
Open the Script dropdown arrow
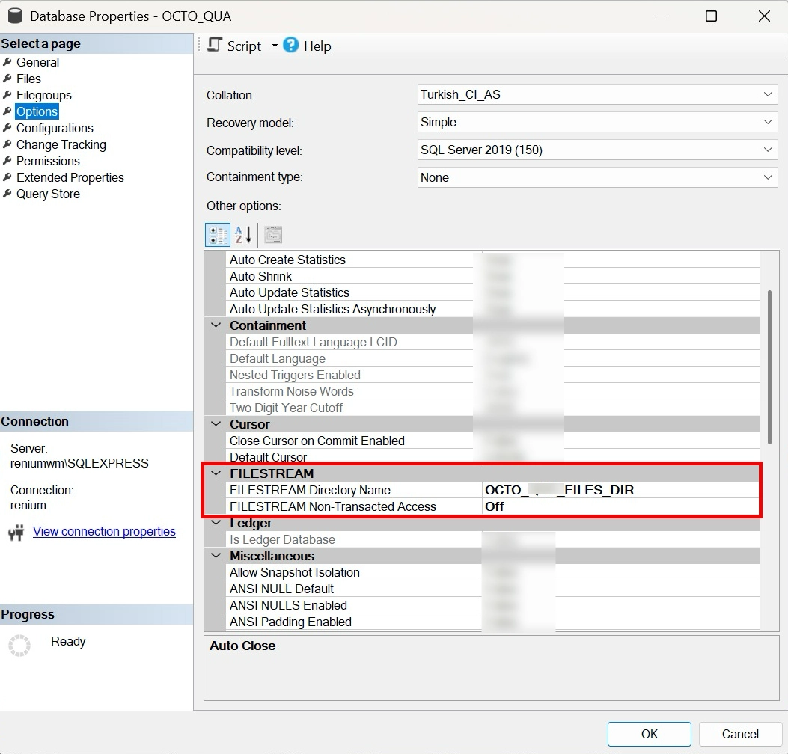click(275, 46)
